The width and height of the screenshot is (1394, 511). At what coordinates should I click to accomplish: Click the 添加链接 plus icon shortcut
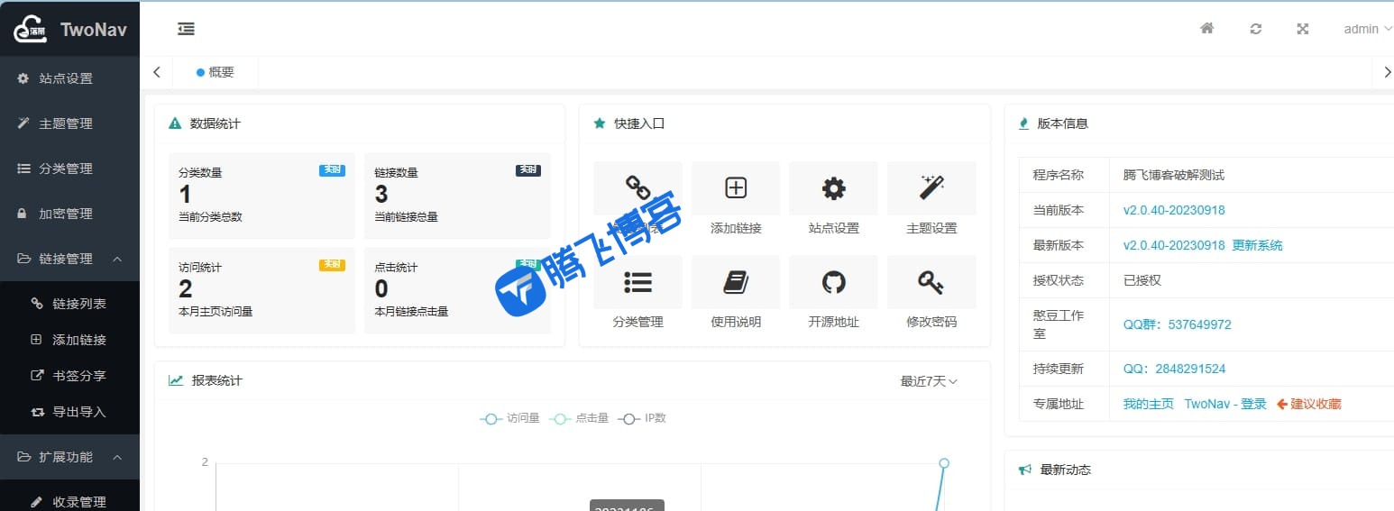coord(736,187)
